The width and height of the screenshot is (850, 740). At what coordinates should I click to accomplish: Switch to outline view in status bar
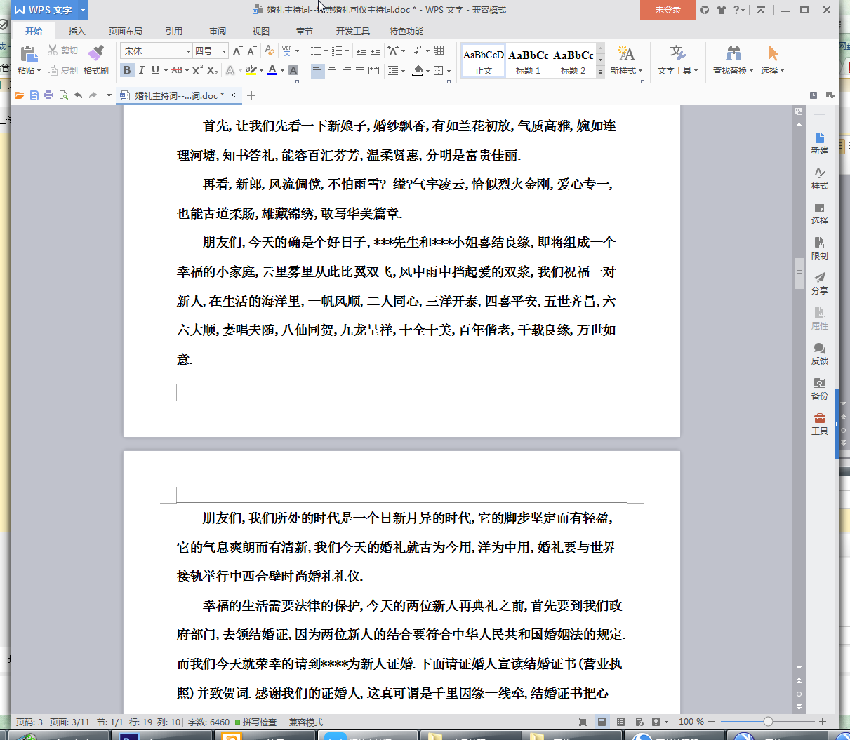[620, 722]
